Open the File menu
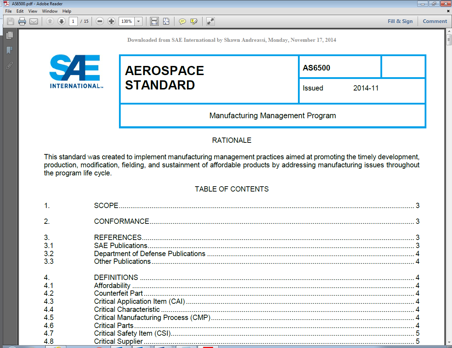This screenshot has height=348, width=452. click(8, 11)
